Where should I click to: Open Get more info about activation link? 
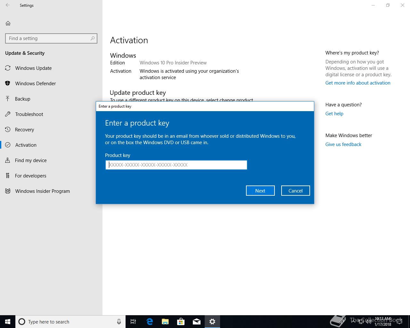click(x=358, y=83)
